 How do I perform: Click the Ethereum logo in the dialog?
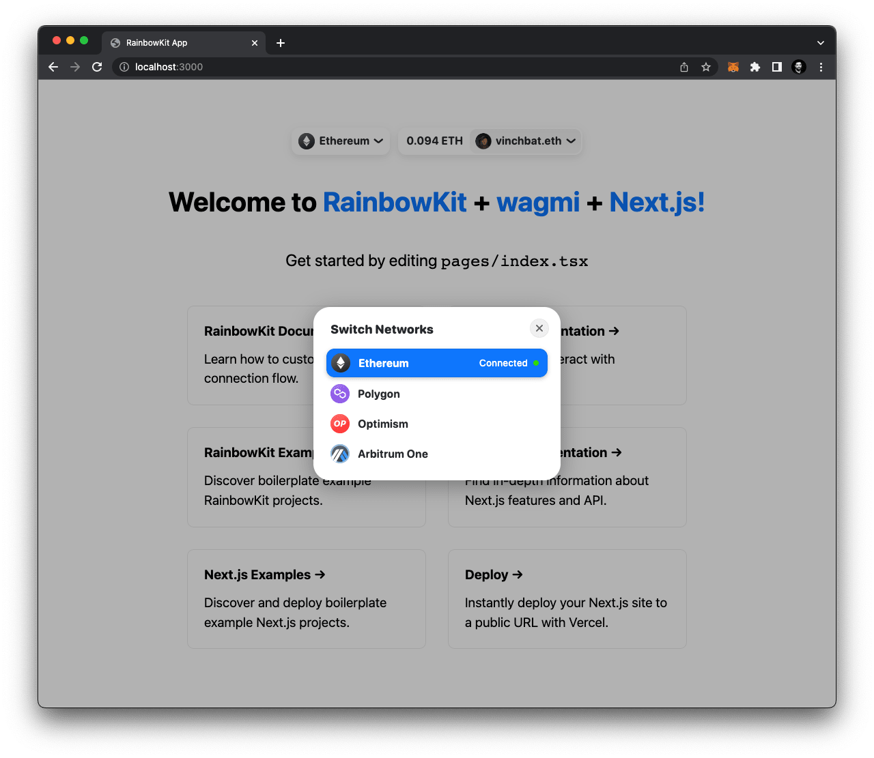[x=341, y=363]
